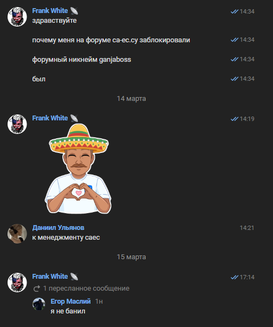
Task: Click the satellite emoji next to the first Frank White name
Action: click(74, 11)
